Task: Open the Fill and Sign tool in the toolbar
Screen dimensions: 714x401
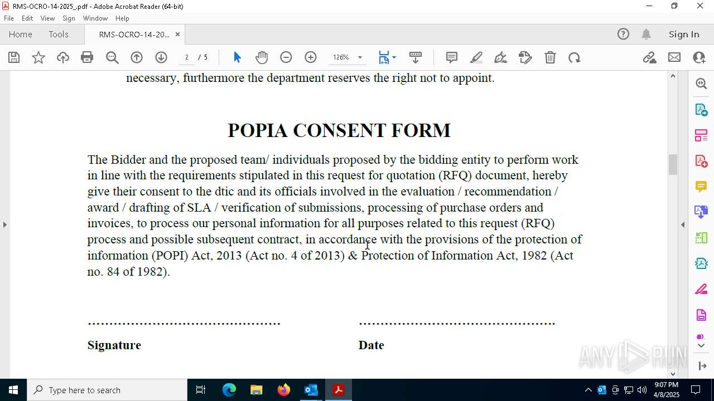Action: tap(525, 57)
